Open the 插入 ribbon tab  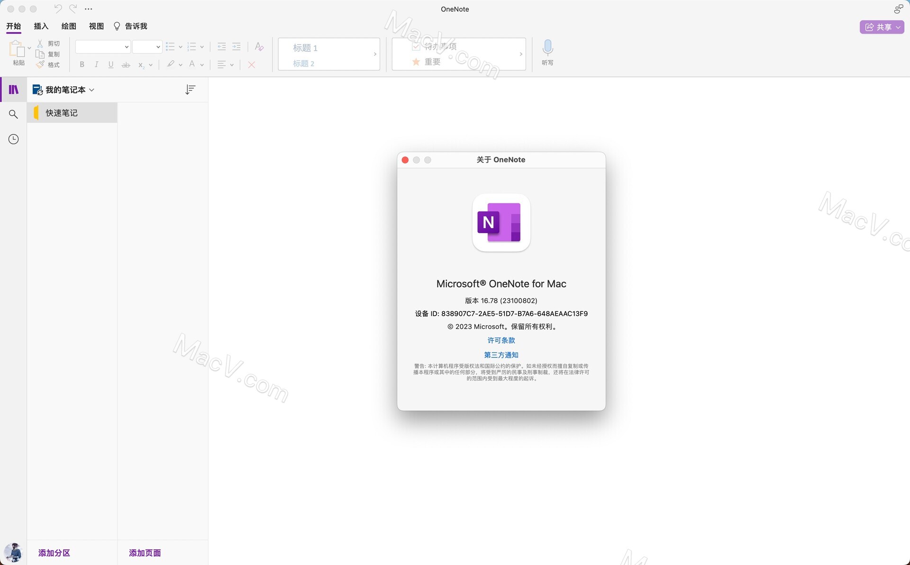(x=41, y=26)
